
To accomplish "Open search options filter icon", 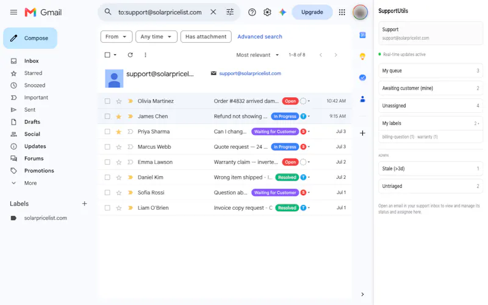I will (230, 12).
